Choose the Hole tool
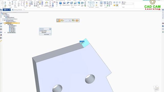164x92 pixels. coord(72,3)
